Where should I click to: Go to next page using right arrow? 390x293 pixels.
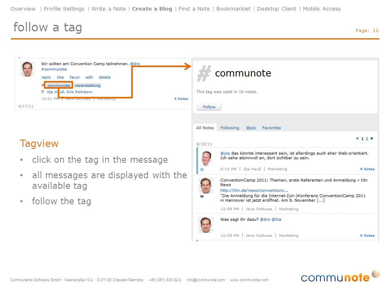tap(372, 138)
